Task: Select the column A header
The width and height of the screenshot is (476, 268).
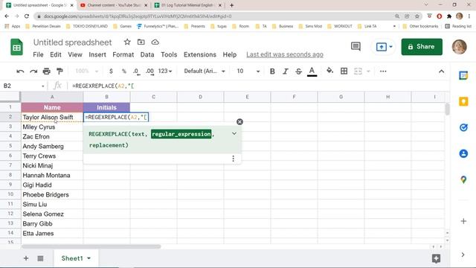Action: (52, 97)
